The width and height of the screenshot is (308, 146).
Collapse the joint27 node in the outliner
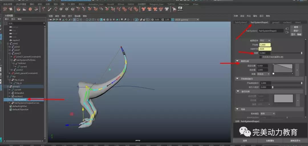tap(10, 53)
